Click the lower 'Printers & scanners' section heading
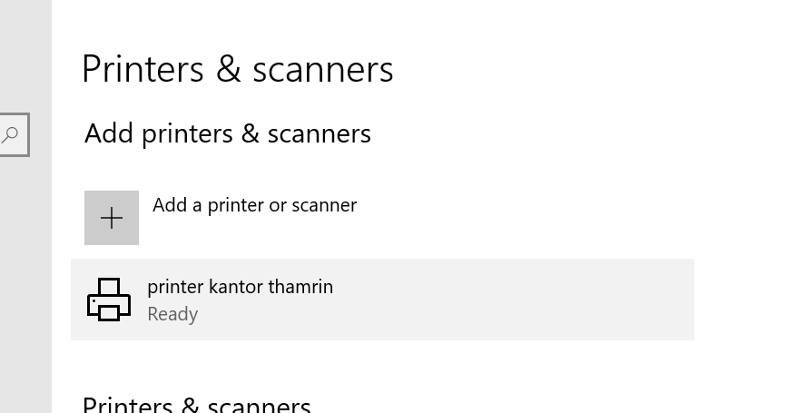 click(196, 405)
